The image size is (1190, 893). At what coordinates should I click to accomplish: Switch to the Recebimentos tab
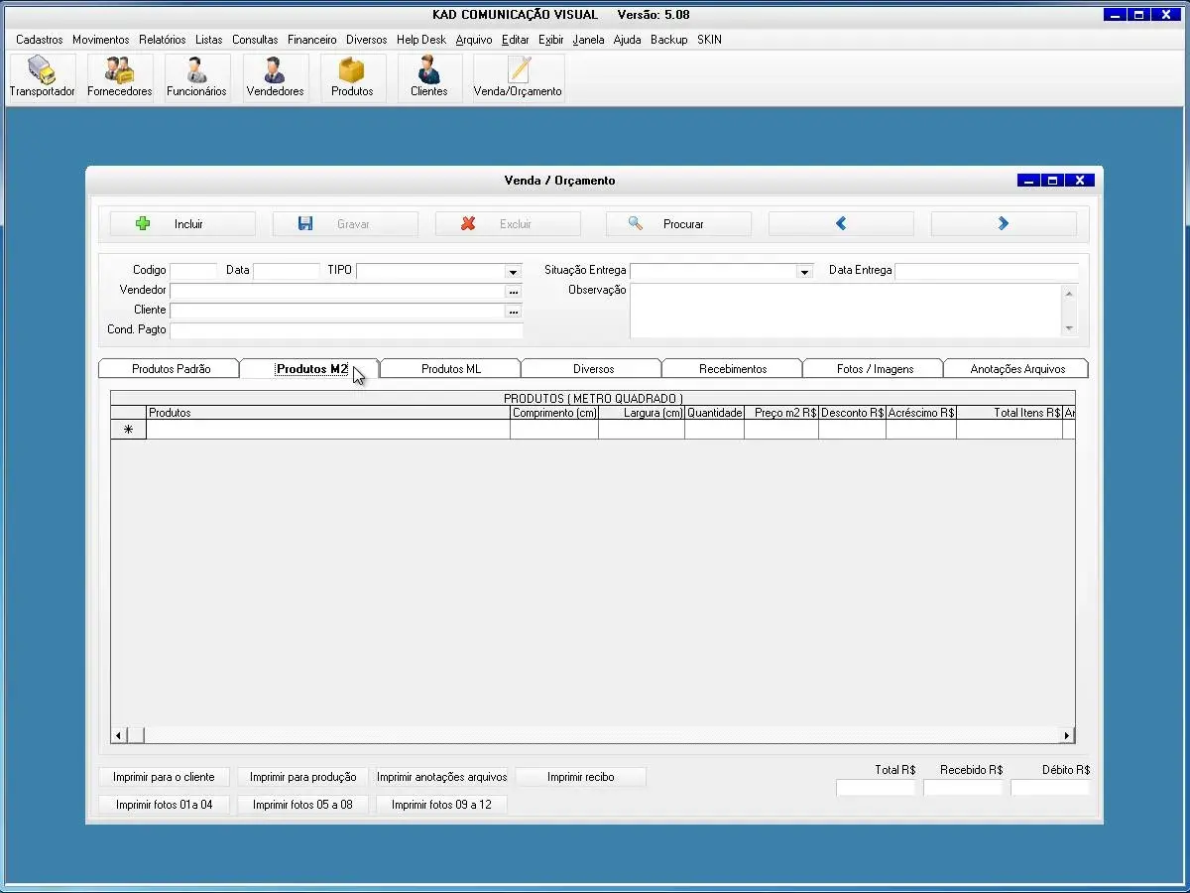(x=732, y=369)
